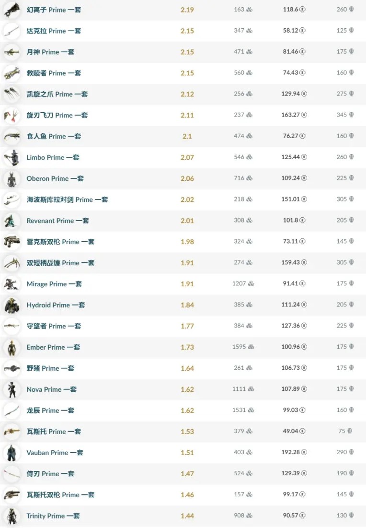366x528 pixels.
Task: Click the 食人鱼 Prime weapon icon
Action: click(x=11, y=136)
